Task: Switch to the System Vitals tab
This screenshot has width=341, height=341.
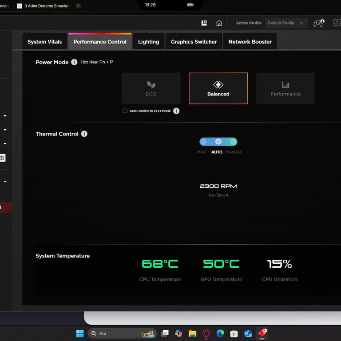Action: (x=45, y=42)
